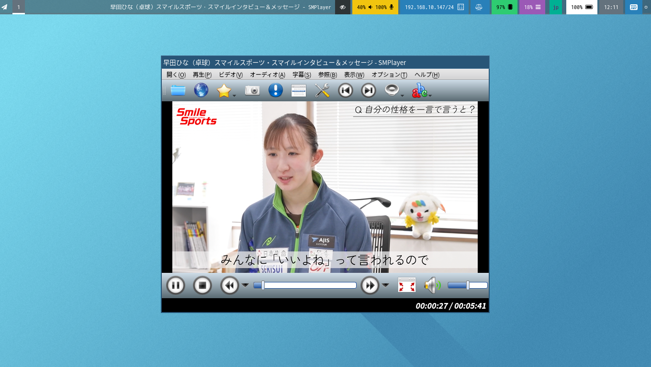Screen dimensions: 651x367
Task: Expand the fast-forward options dropdown arrow
Action: [x=385, y=285]
